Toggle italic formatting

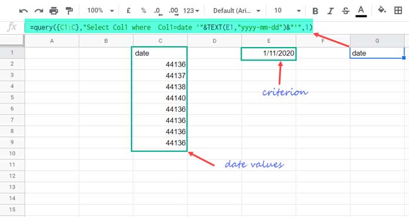point(330,11)
